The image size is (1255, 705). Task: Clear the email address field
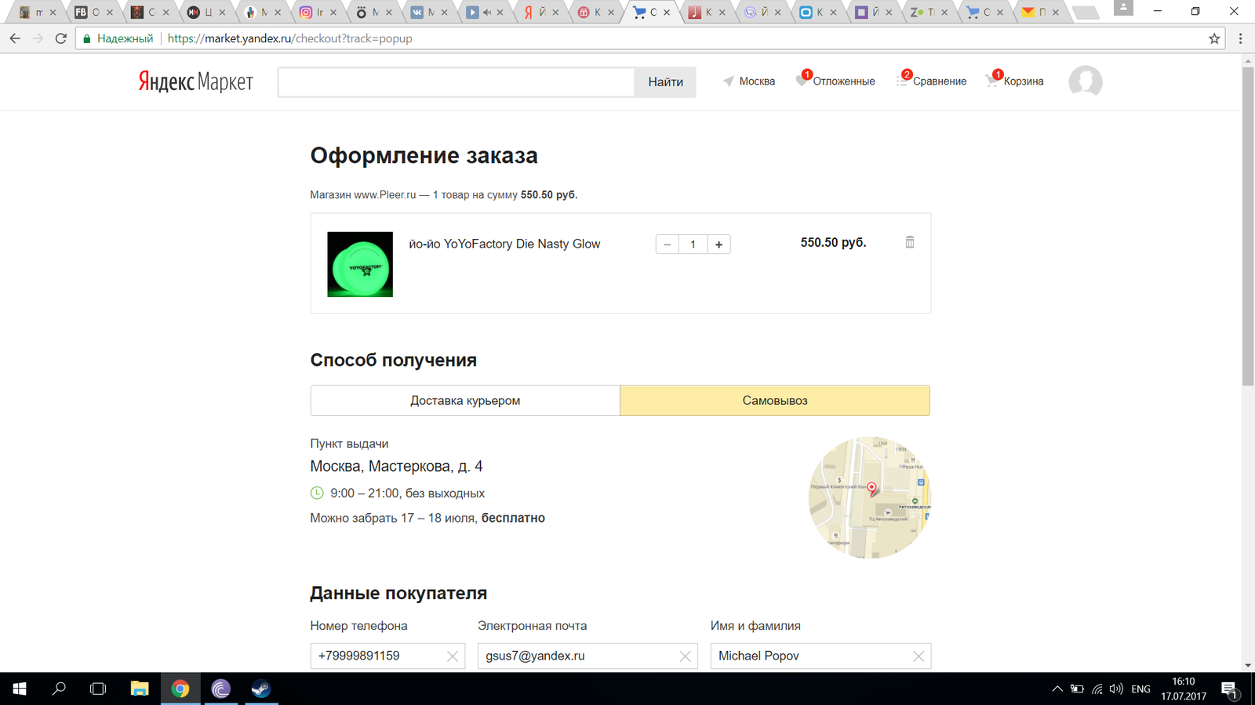[x=685, y=656]
